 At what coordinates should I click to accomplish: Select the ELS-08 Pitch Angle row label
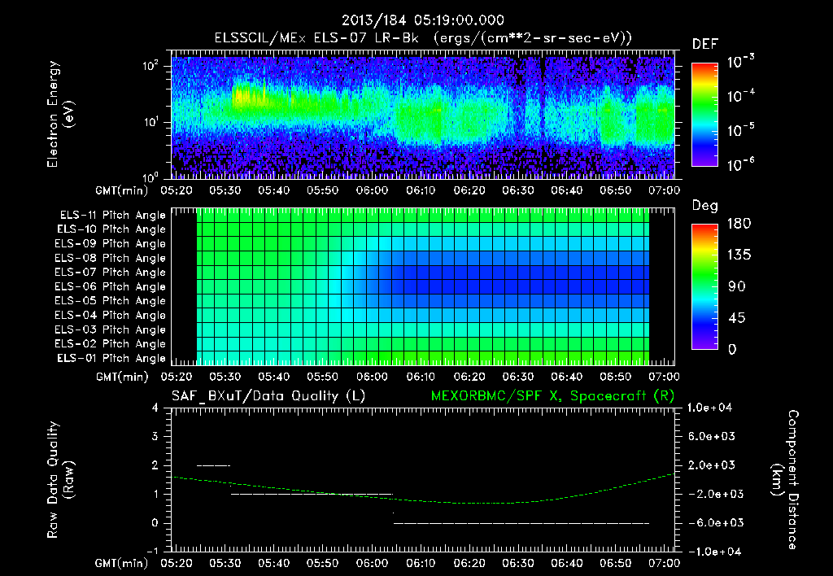tap(110, 258)
